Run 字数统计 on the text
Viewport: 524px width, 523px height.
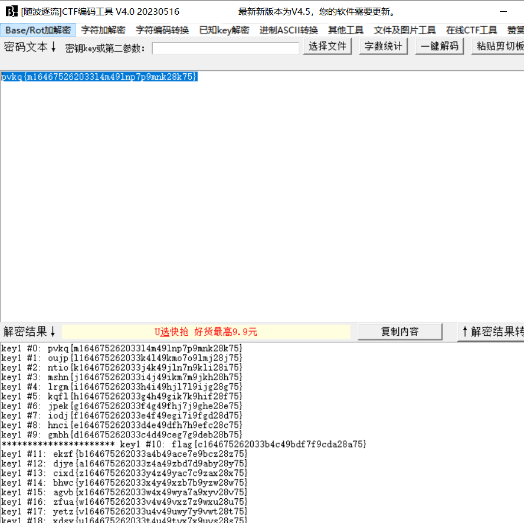[x=383, y=45]
